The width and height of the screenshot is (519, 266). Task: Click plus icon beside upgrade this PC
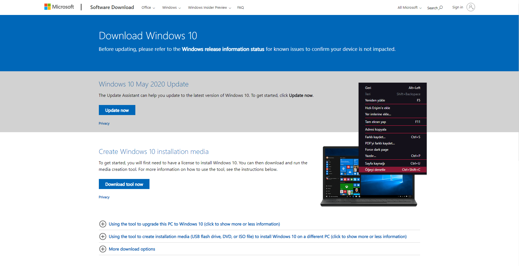pyautogui.click(x=103, y=224)
